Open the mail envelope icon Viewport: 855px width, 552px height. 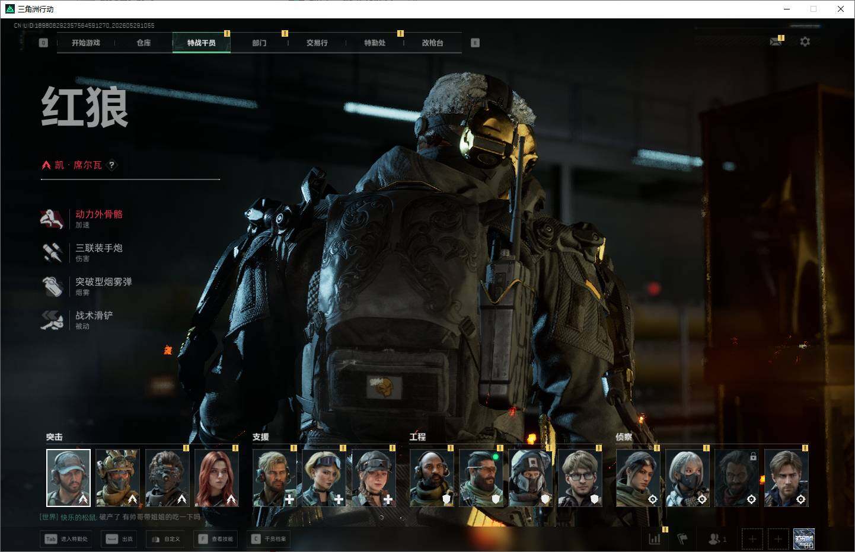tap(776, 41)
